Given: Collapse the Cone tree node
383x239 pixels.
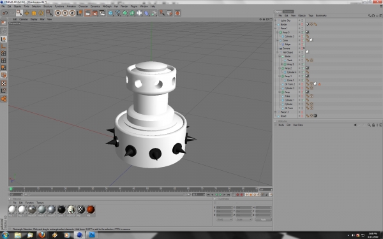Looking at the screenshot, I should 278,41.
